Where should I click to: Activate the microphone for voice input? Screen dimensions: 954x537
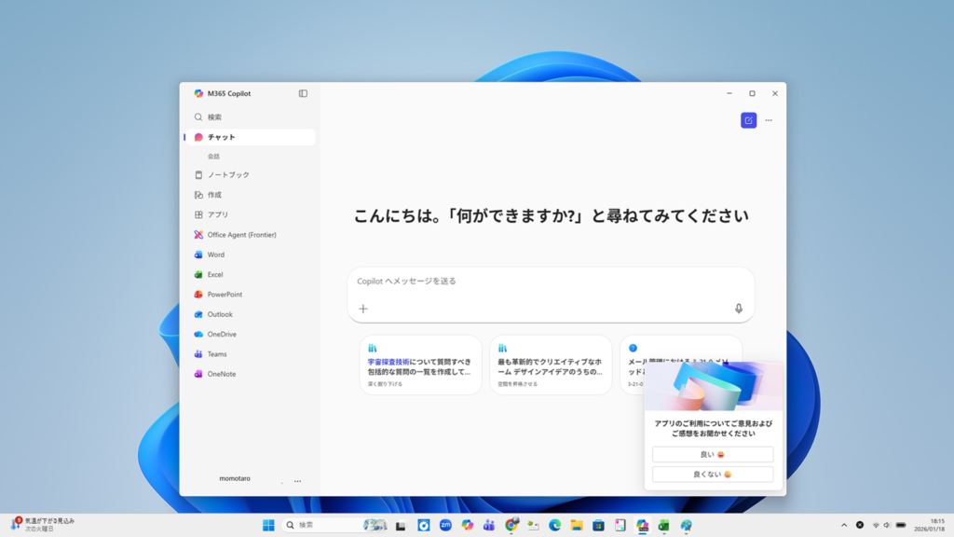tap(739, 309)
